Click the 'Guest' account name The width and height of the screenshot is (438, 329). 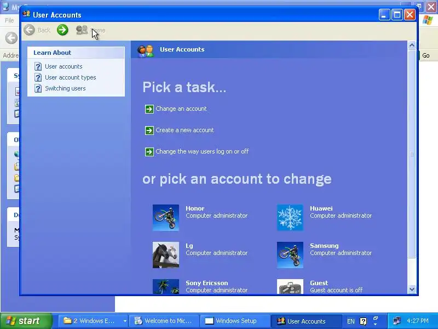coord(319,283)
